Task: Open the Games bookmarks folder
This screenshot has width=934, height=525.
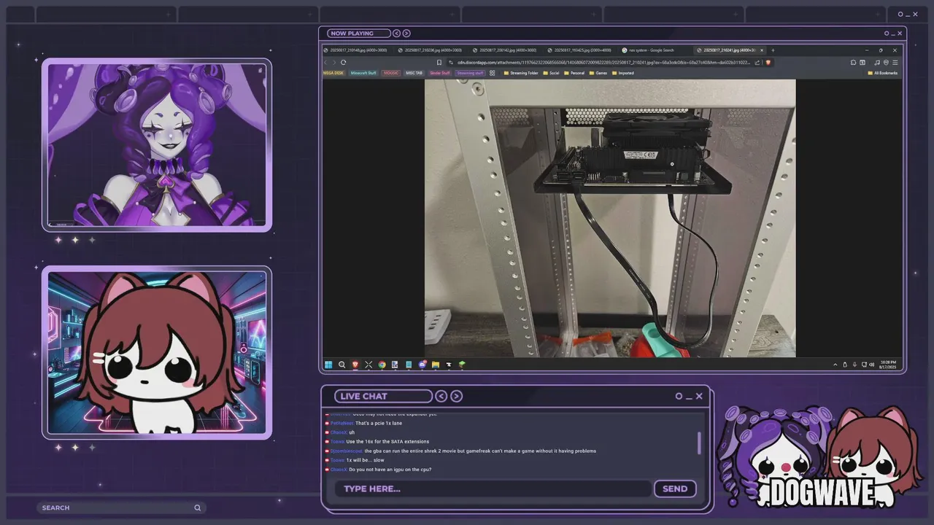Action: point(598,73)
